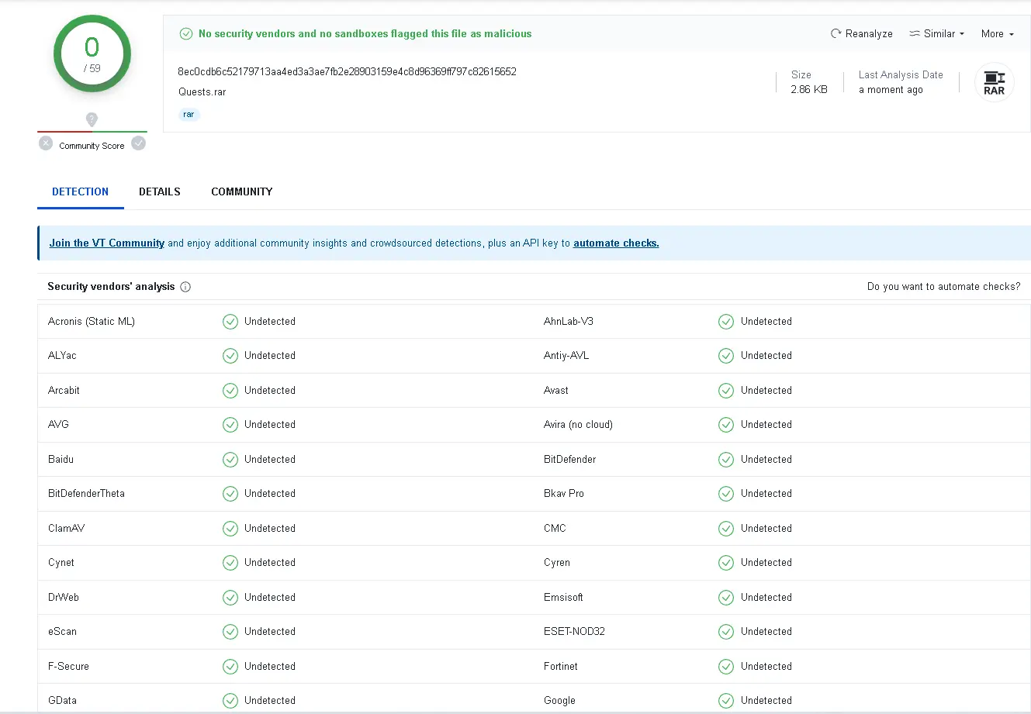Click the Community Score label
This screenshot has height=714, width=1031.
tap(92, 146)
